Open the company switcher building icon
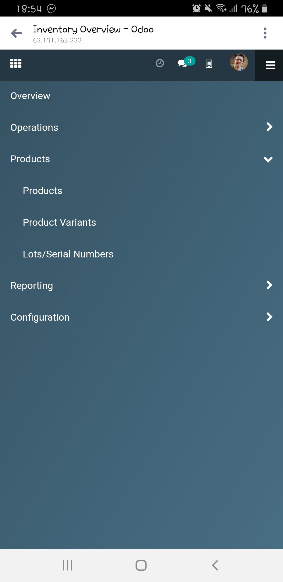This screenshot has width=283, height=582. click(209, 64)
